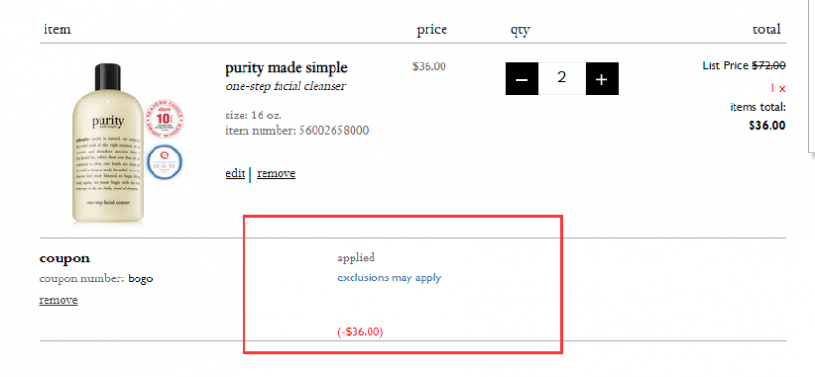Select the quantity field showing 2

(x=562, y=79)
